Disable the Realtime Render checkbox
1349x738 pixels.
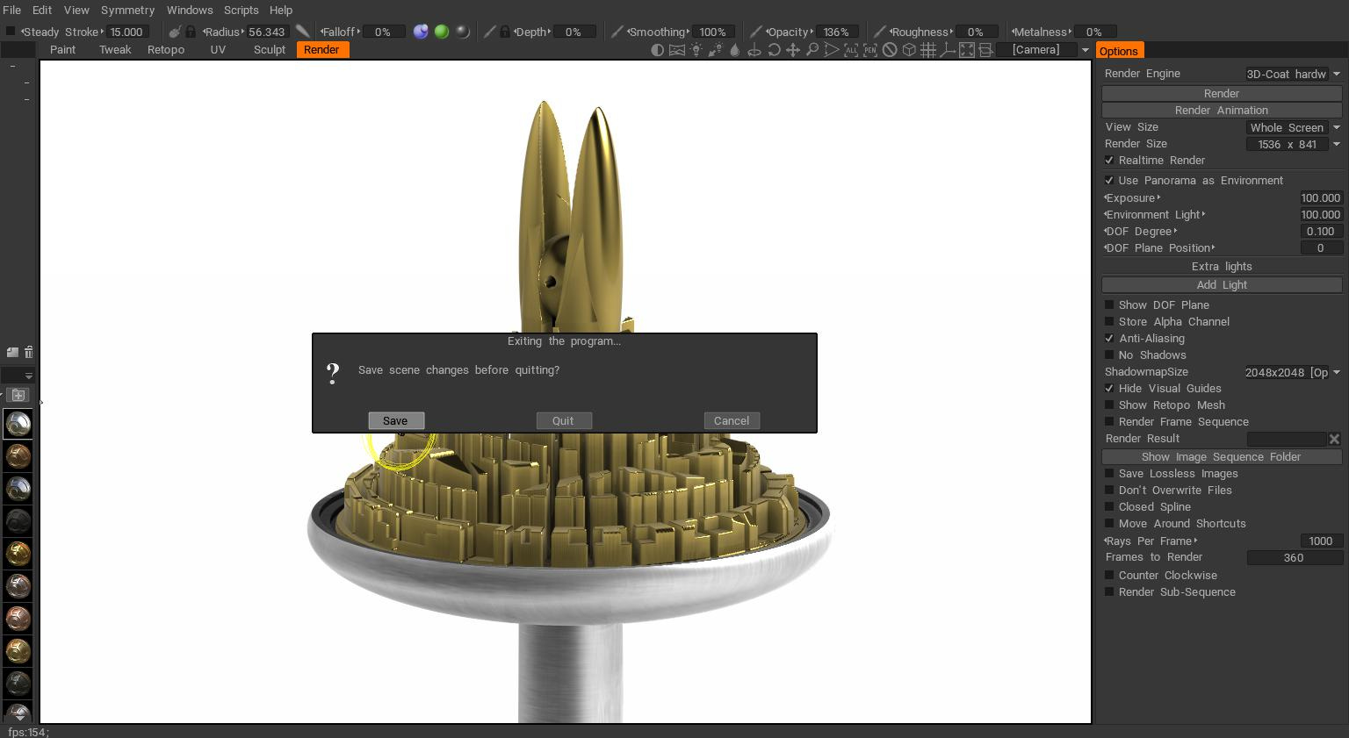pyautogui.click(x=1109, y=160)
